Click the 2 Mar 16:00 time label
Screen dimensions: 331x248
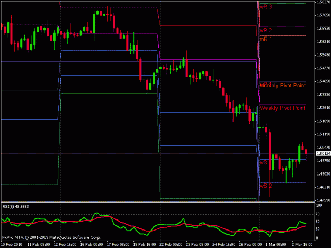click(x=302, y=245)
